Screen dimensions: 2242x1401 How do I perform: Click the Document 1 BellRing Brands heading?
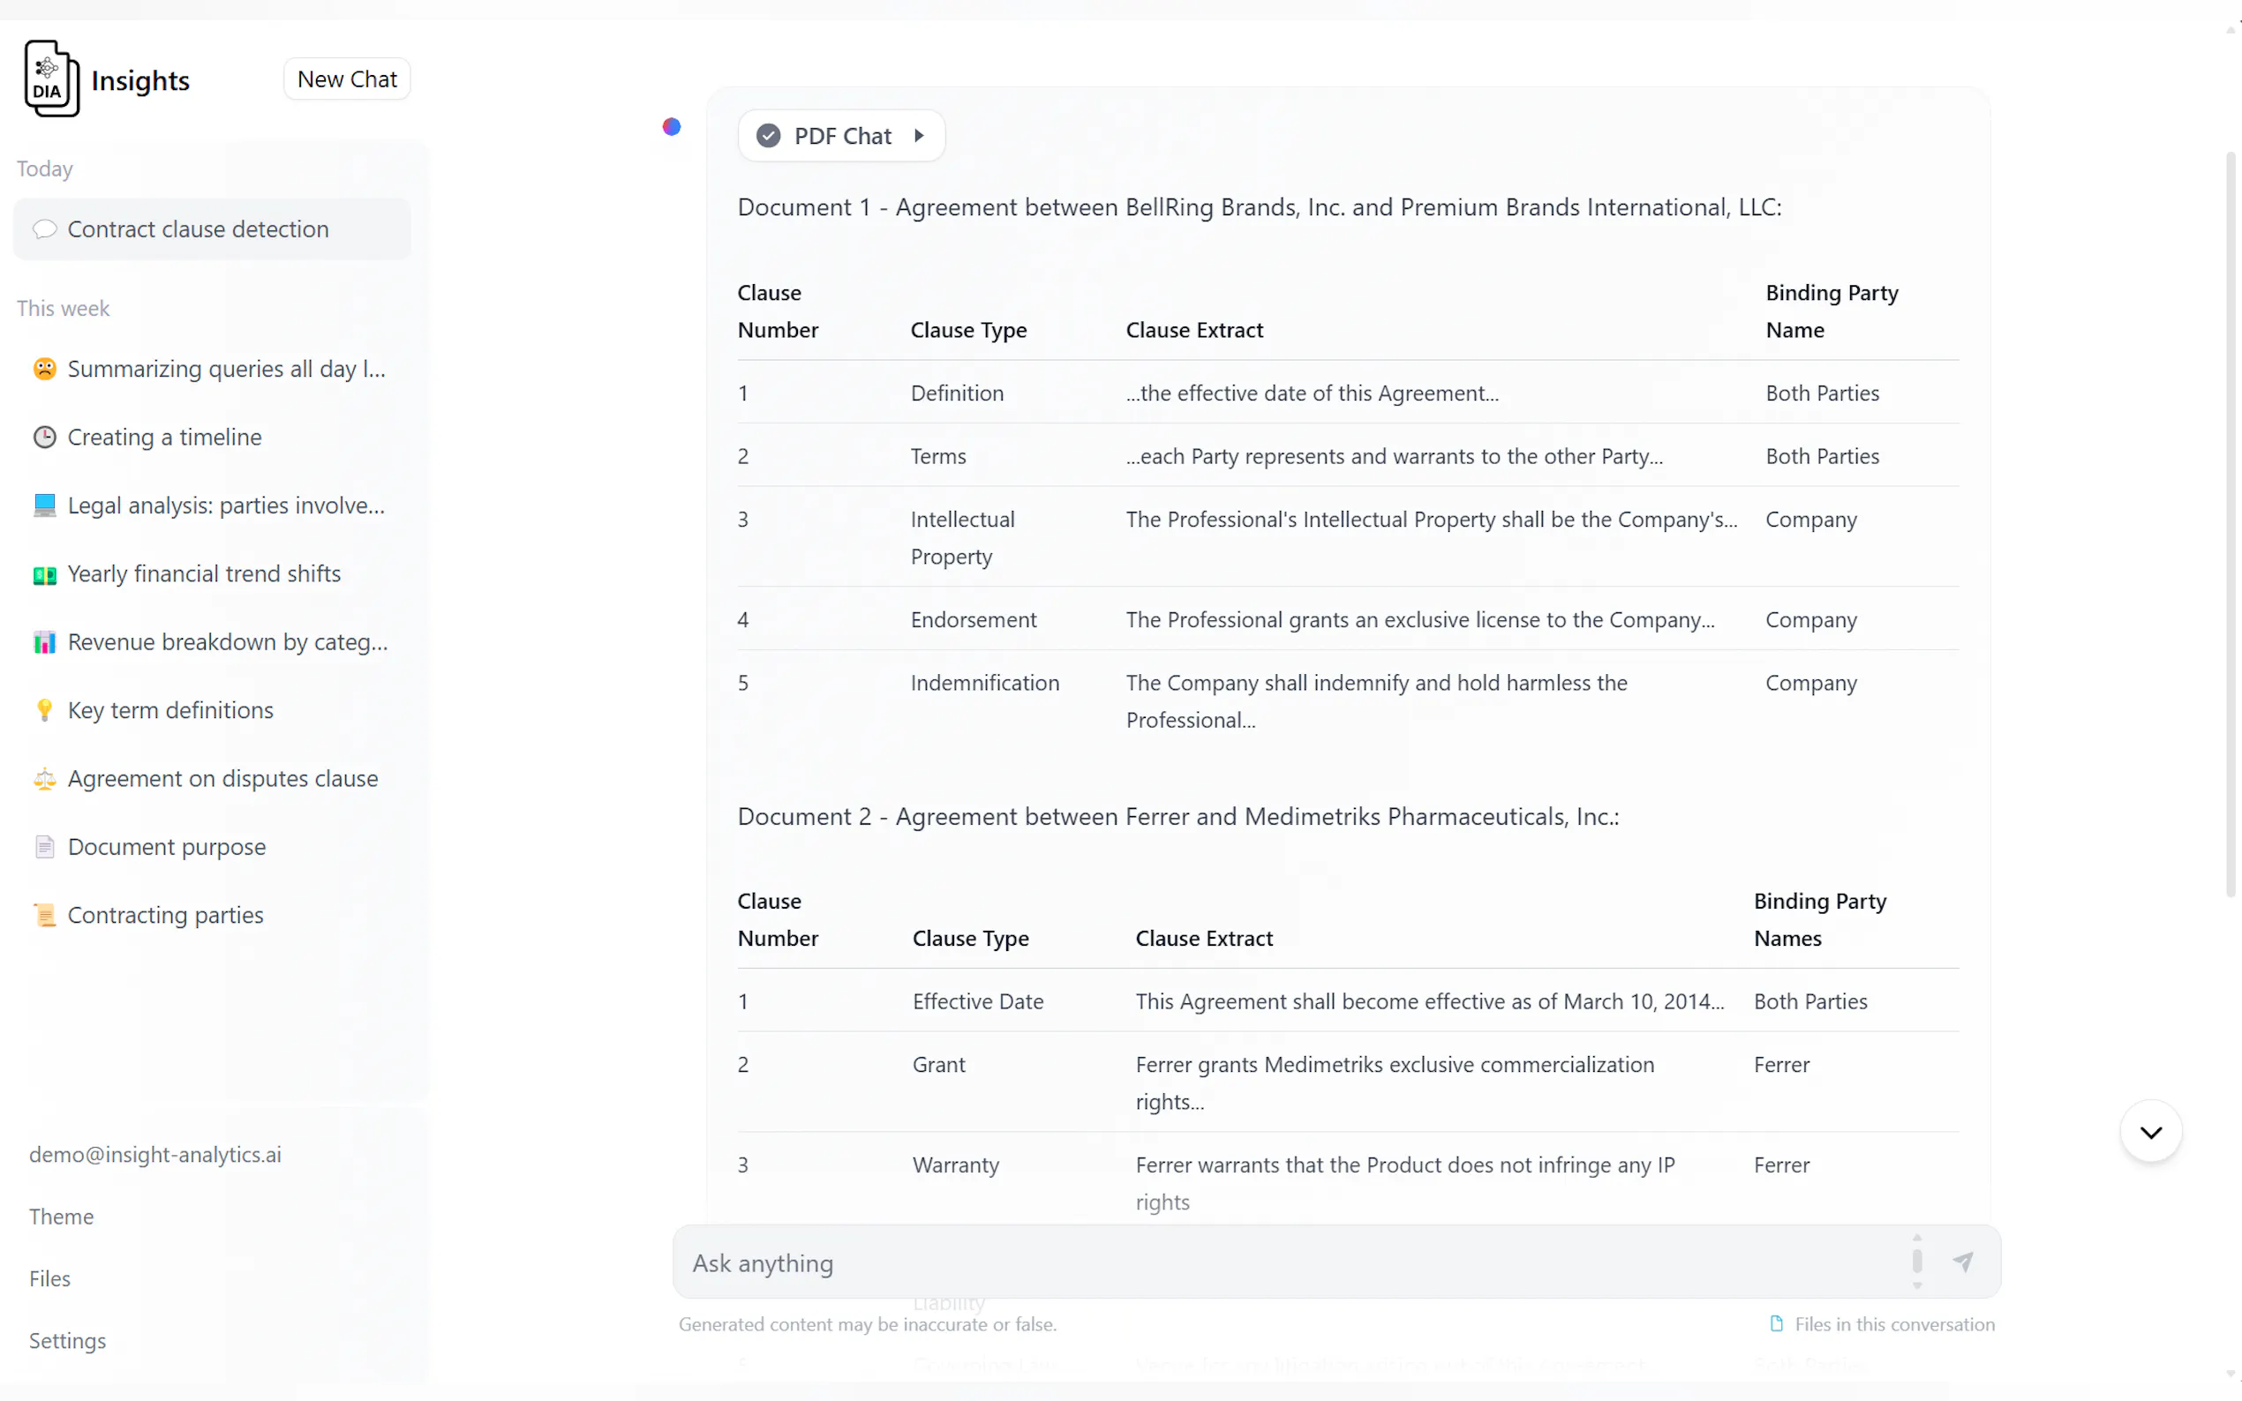click(1259, 206)
